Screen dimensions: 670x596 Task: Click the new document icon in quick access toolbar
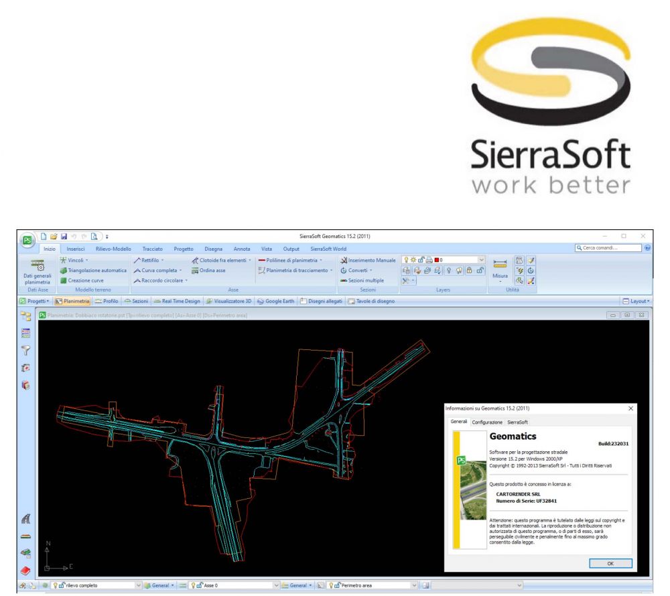(43, 237)
